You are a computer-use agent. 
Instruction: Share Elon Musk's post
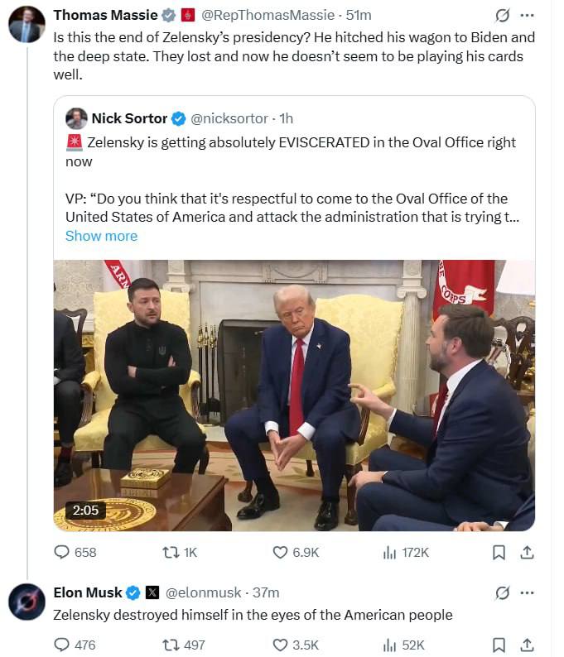[x=527, y=645]
